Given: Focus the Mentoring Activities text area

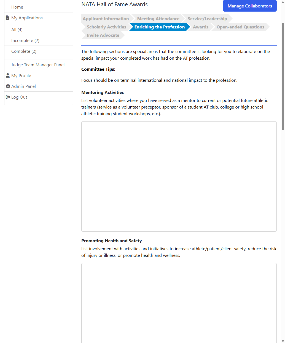Looking at the screenshot, I should tap(179, 176).
